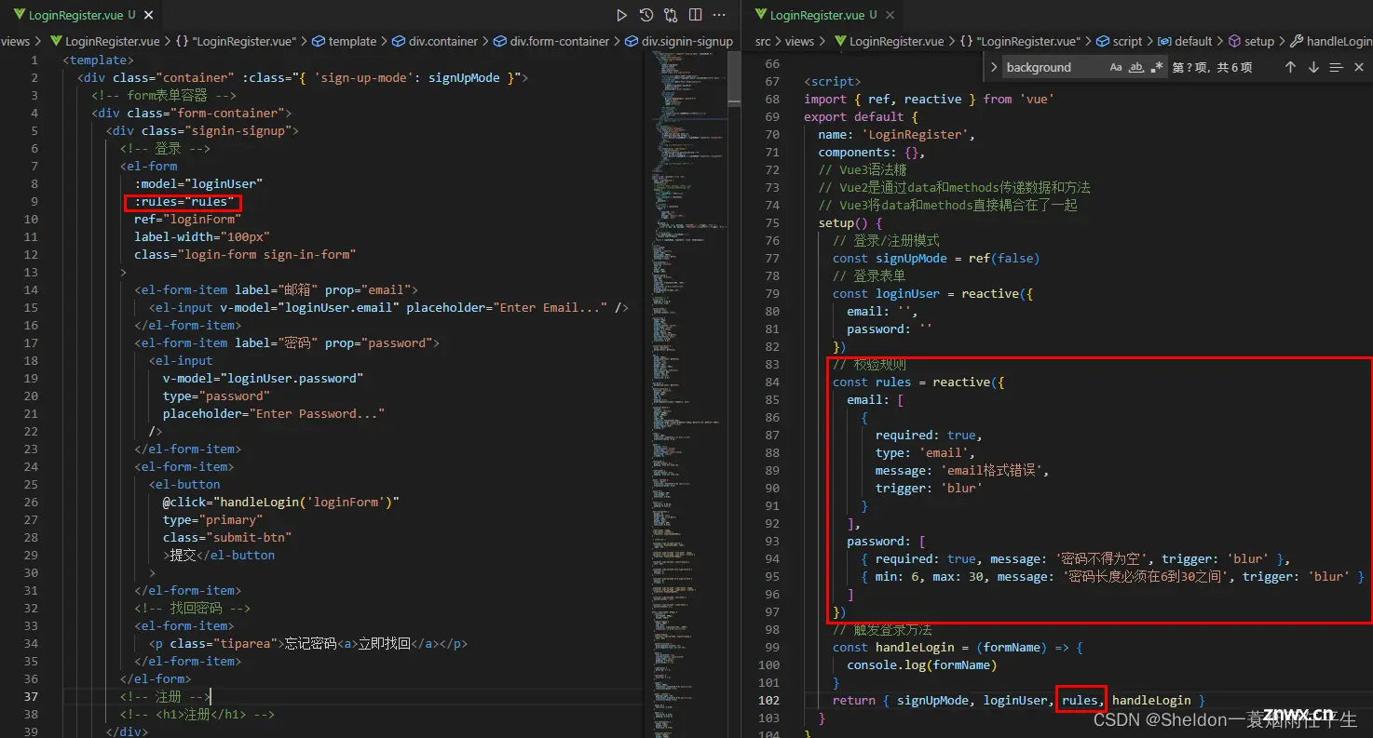This screenshot has height=738, width=1373.
Task: Click 'const signUpMode = ref(false)' line
Action: coord(936,258)
